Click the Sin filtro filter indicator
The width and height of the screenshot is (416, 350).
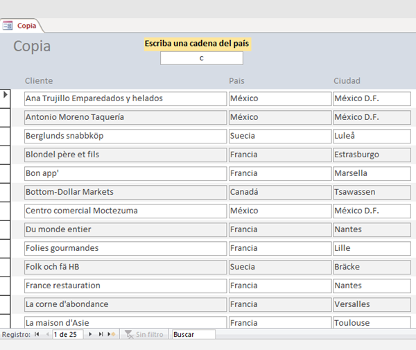[144, 335]
